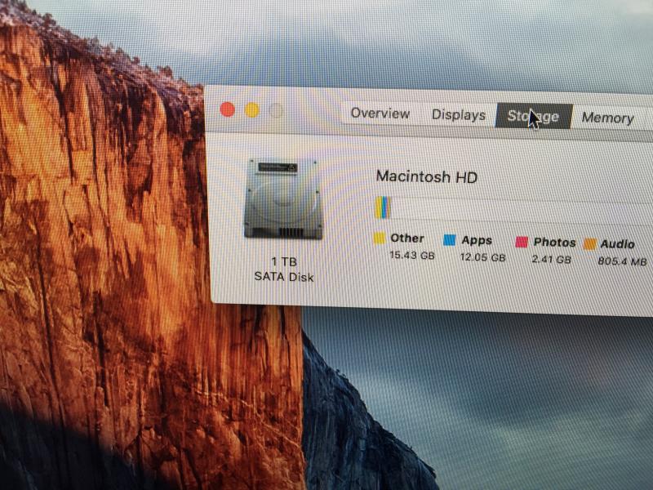Click the greyed-out zoom window button

coord(276,111)
